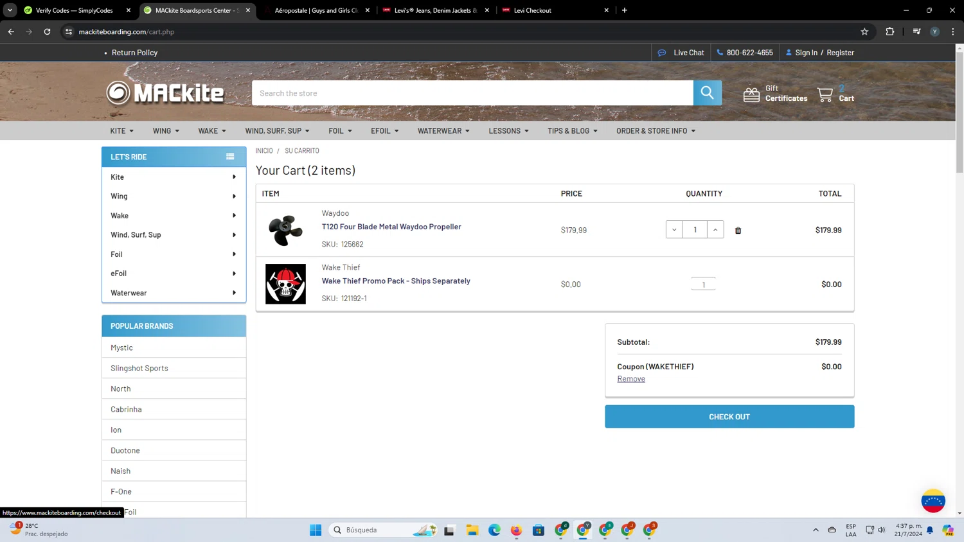Image resolution: width=964 pixels, height=542 pixels.
Task: Open Live Chat
Action: point(681,53)
